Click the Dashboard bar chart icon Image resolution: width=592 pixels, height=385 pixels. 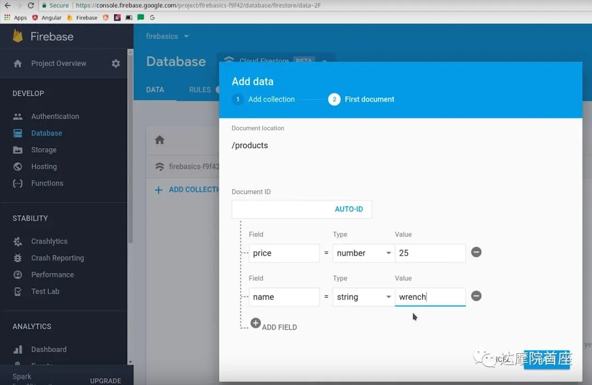tap(18, 349)
